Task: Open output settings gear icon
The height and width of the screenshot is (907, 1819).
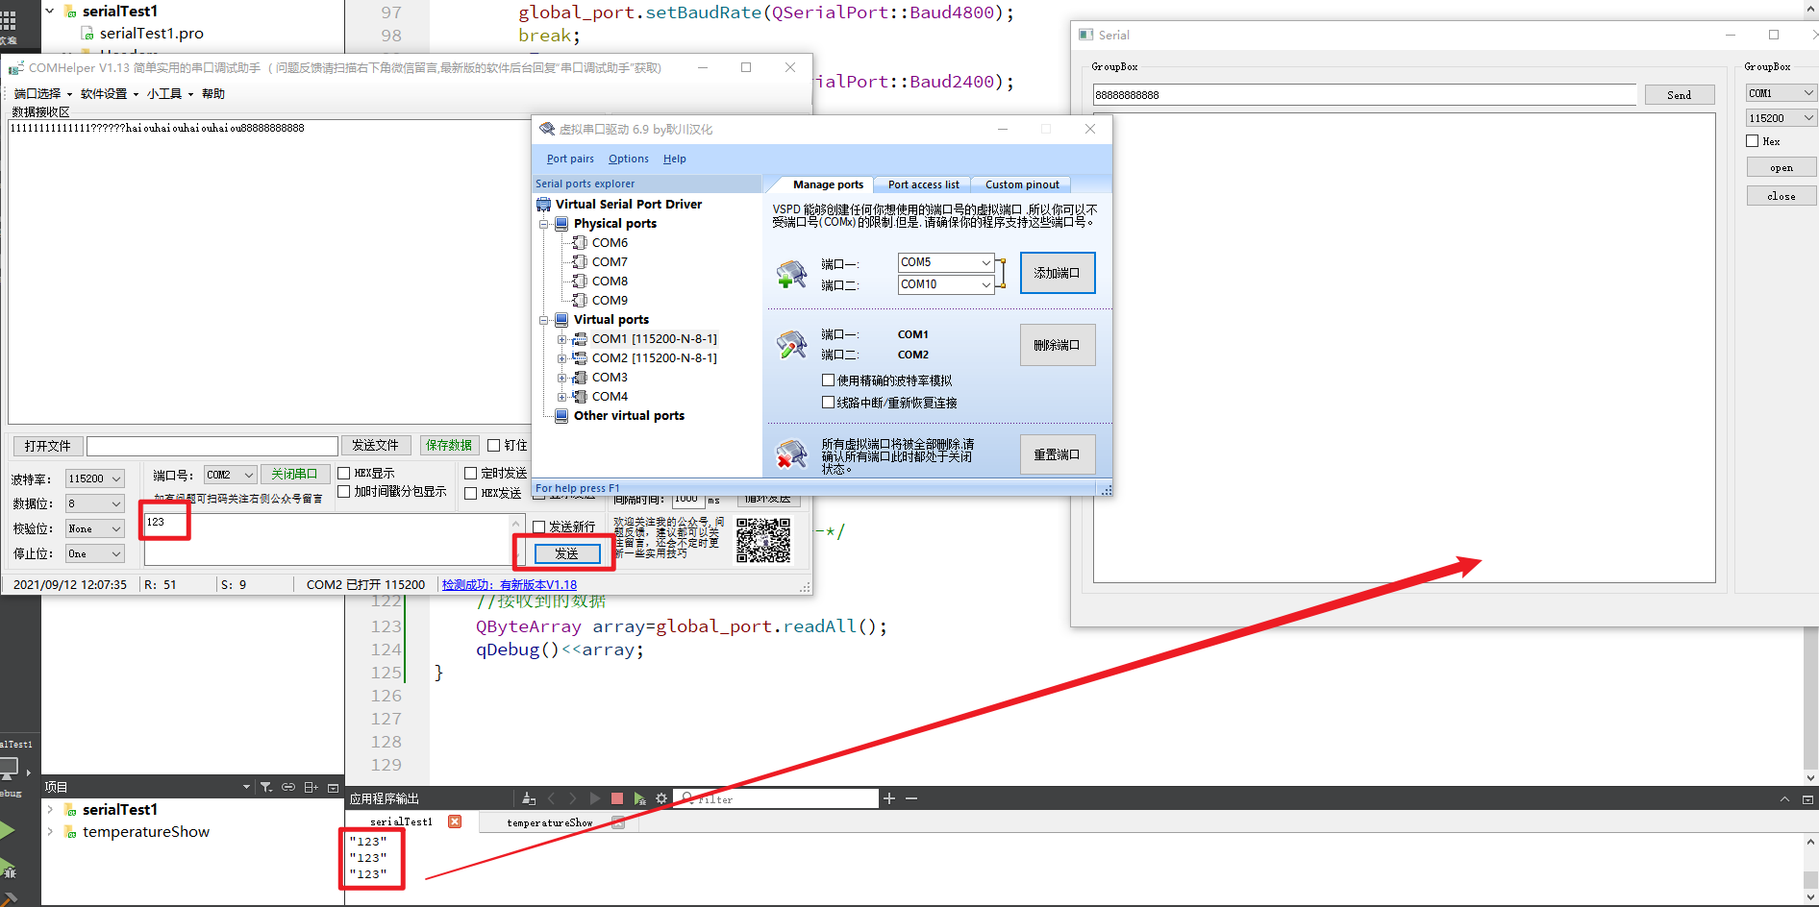Action: (661, 798)
